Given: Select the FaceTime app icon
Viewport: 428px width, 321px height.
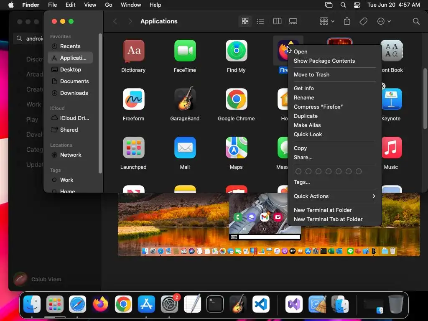Looking at the screenshot, I should (x=185, y=51).
